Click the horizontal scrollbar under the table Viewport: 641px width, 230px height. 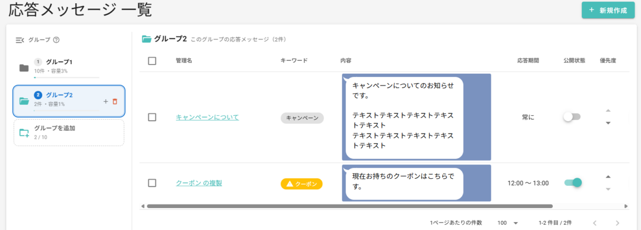(349, 206)
